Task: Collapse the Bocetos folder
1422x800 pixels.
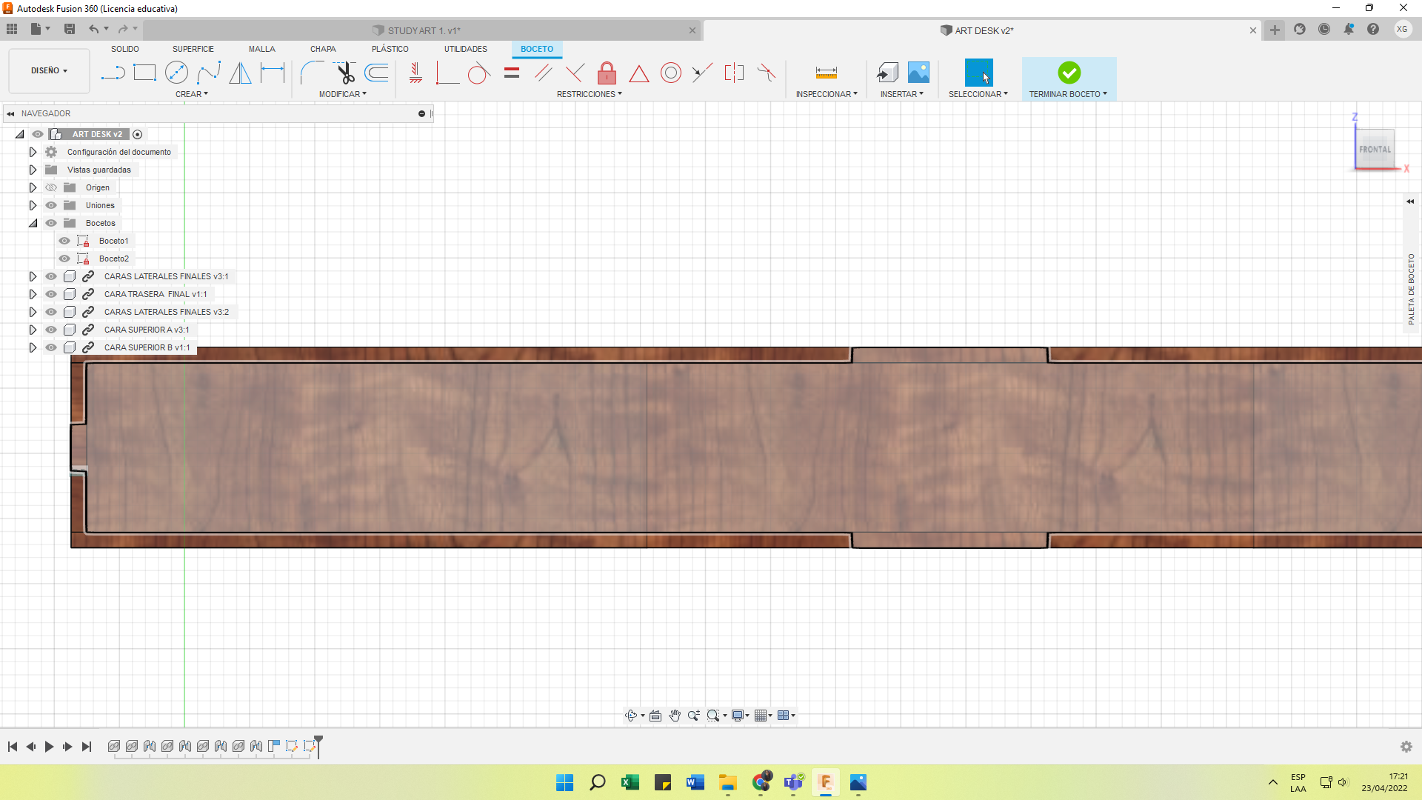Action: (x=33, y=223)
